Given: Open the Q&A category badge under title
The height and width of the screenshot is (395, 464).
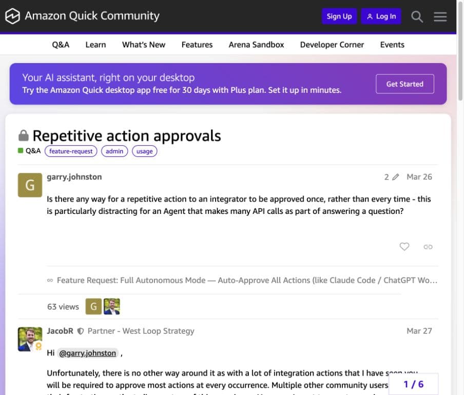Looking at the screenshot, I should coord(29,151).
